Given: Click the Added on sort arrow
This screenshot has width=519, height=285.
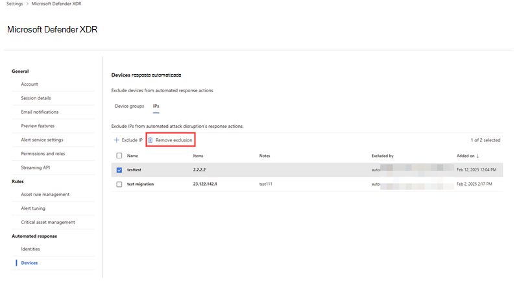Looking at the screenshot, I should (x=477, y=156).
